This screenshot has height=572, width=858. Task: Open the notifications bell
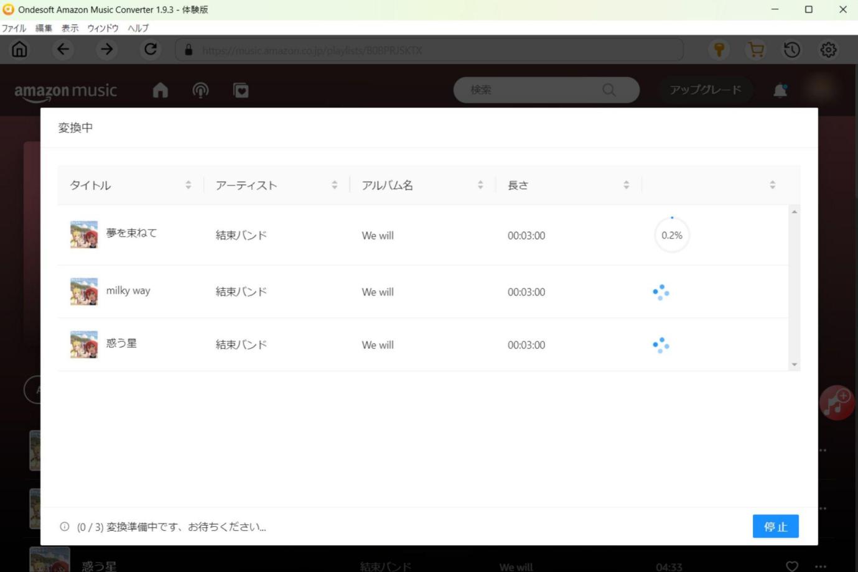(780, 90)
